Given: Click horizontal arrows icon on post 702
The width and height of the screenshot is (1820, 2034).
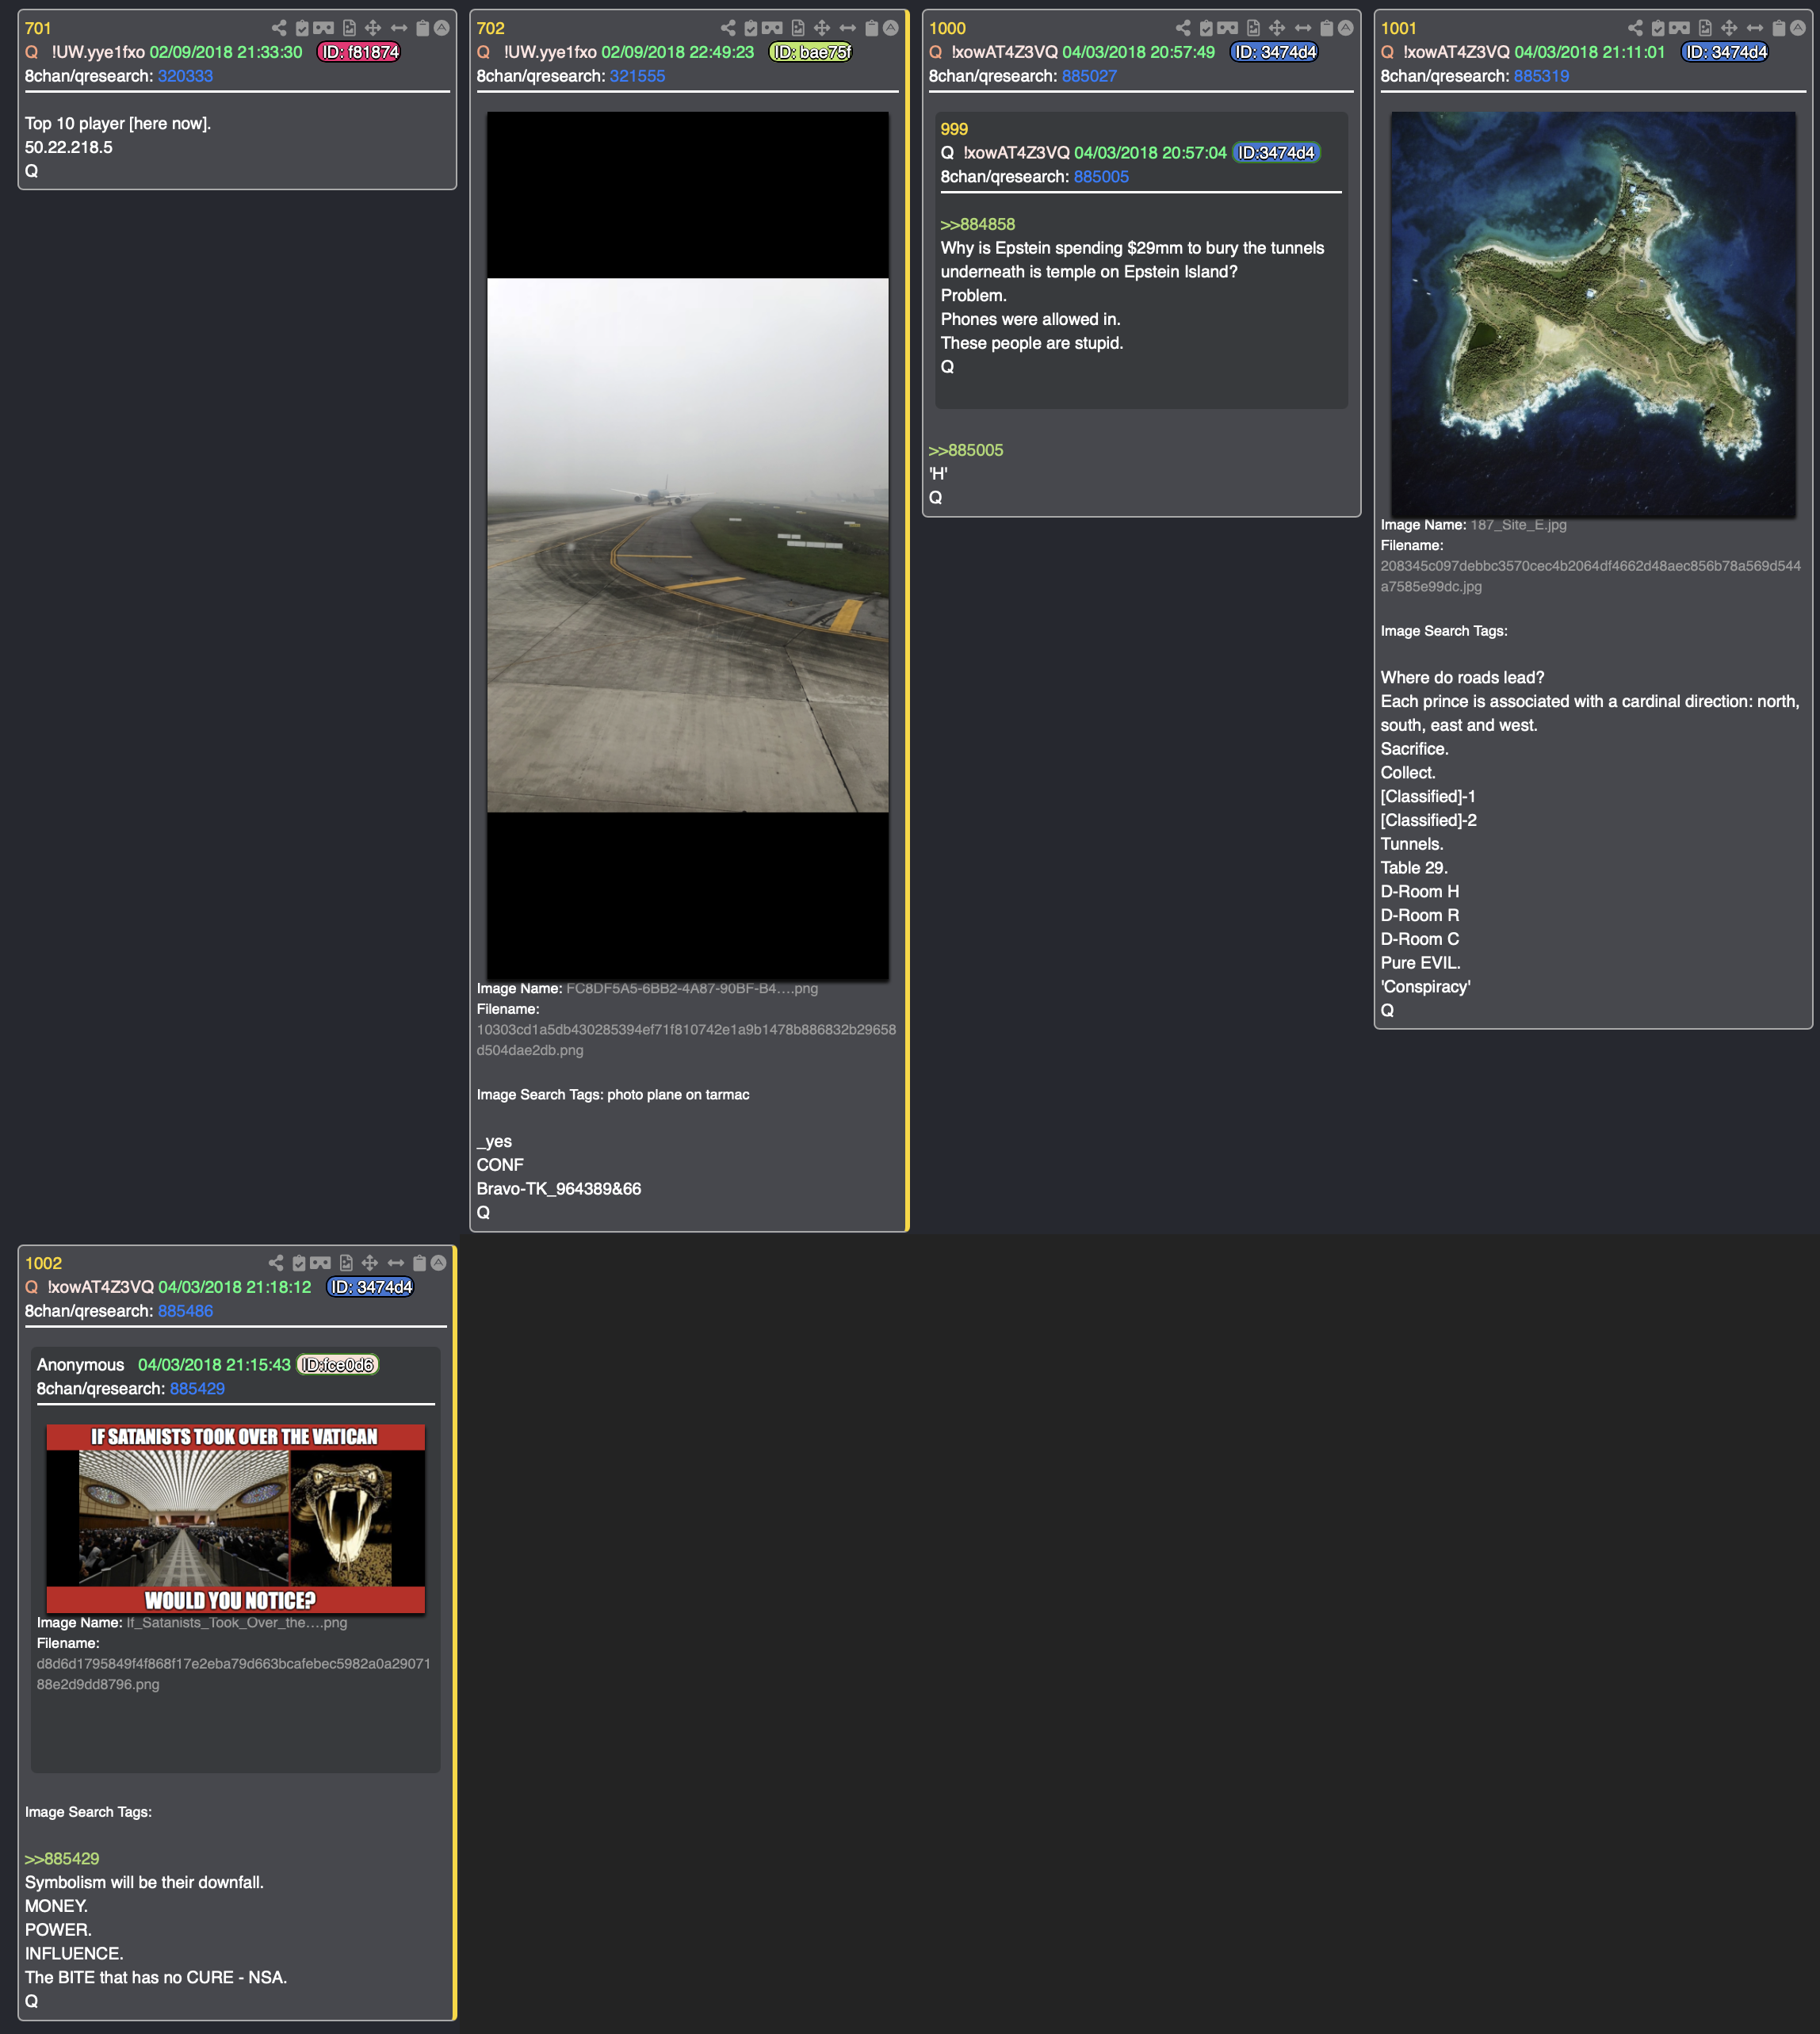Looking at the screenshot, I should tap(848, 28).
